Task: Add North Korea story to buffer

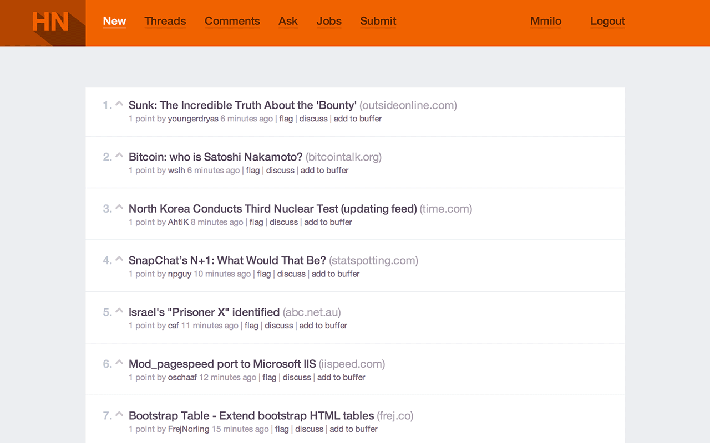Action: click(328, 222)
